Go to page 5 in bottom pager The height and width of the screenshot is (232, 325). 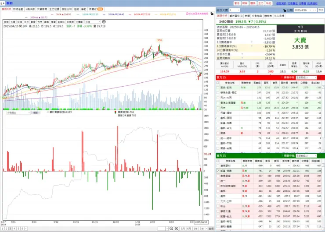pyautogui.click(x=18, y=228)
